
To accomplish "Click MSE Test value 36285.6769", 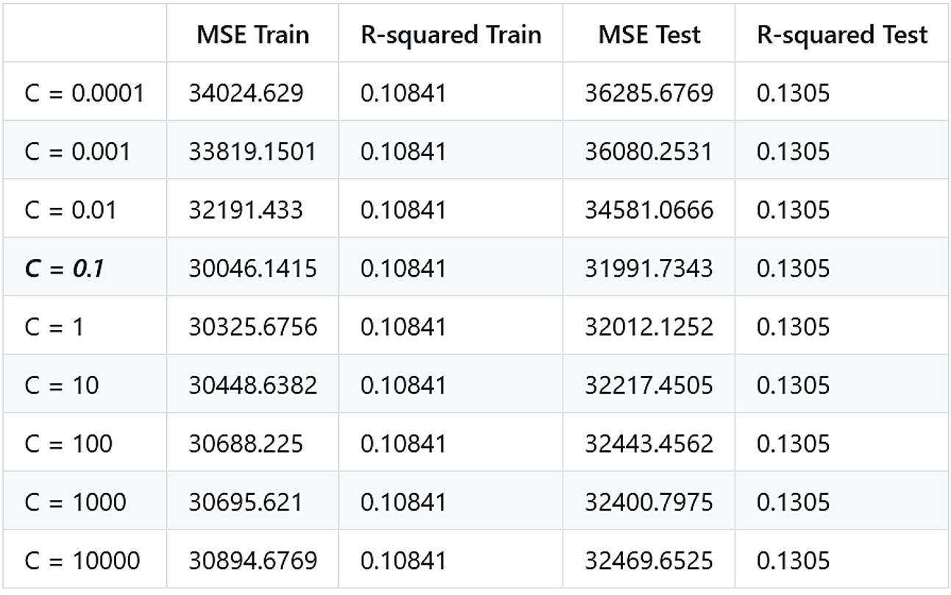I will [649, 93].
